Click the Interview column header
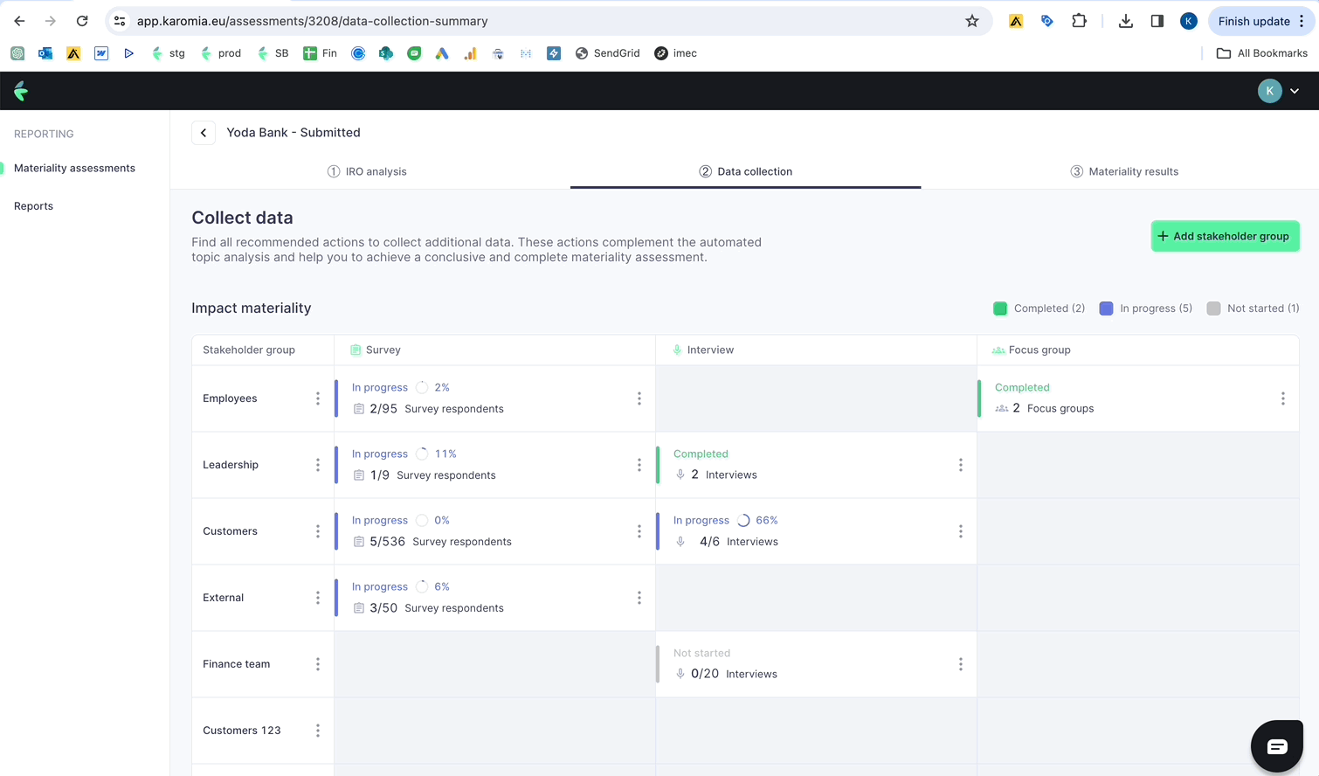The height and width of the screenshot is (776, 1319). (702, 350)
